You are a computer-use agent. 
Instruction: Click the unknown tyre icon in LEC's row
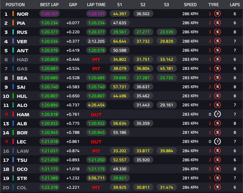[x=218, y=142]
